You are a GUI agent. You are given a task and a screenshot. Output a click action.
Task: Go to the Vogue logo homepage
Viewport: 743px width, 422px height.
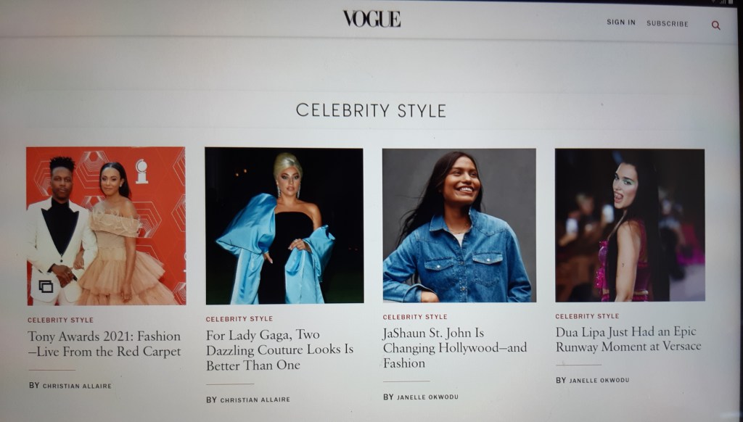pos(372,19)
